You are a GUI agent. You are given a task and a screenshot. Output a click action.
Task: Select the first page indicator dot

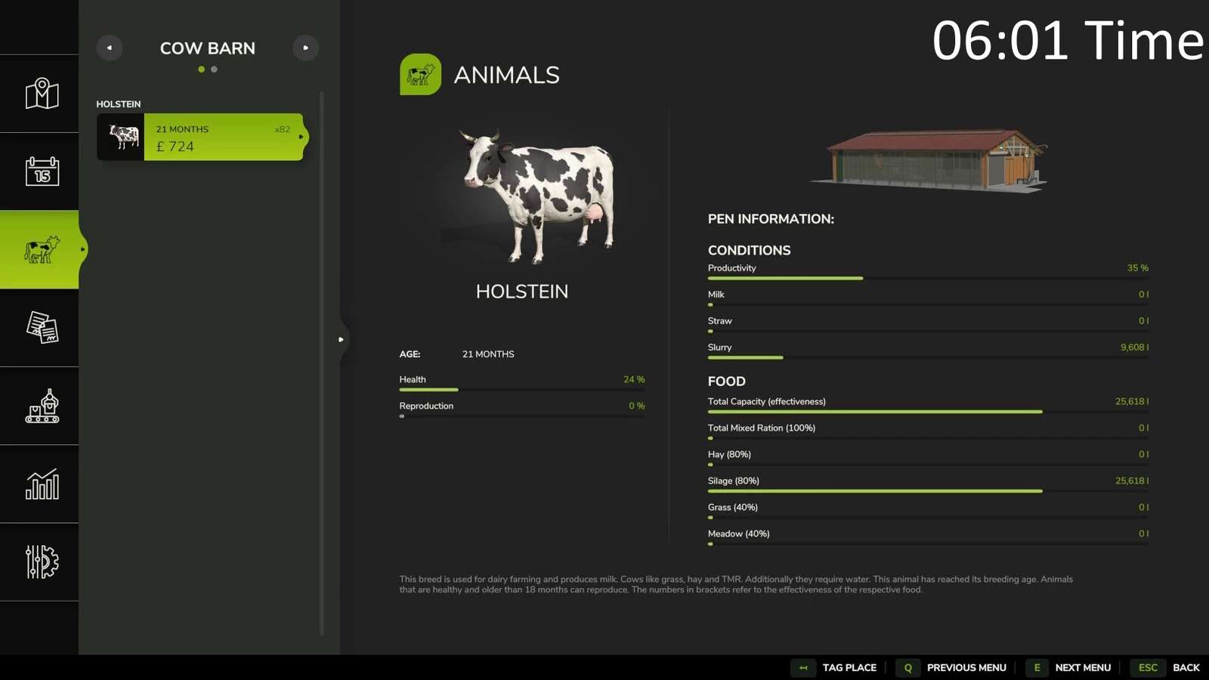point(201,70)
